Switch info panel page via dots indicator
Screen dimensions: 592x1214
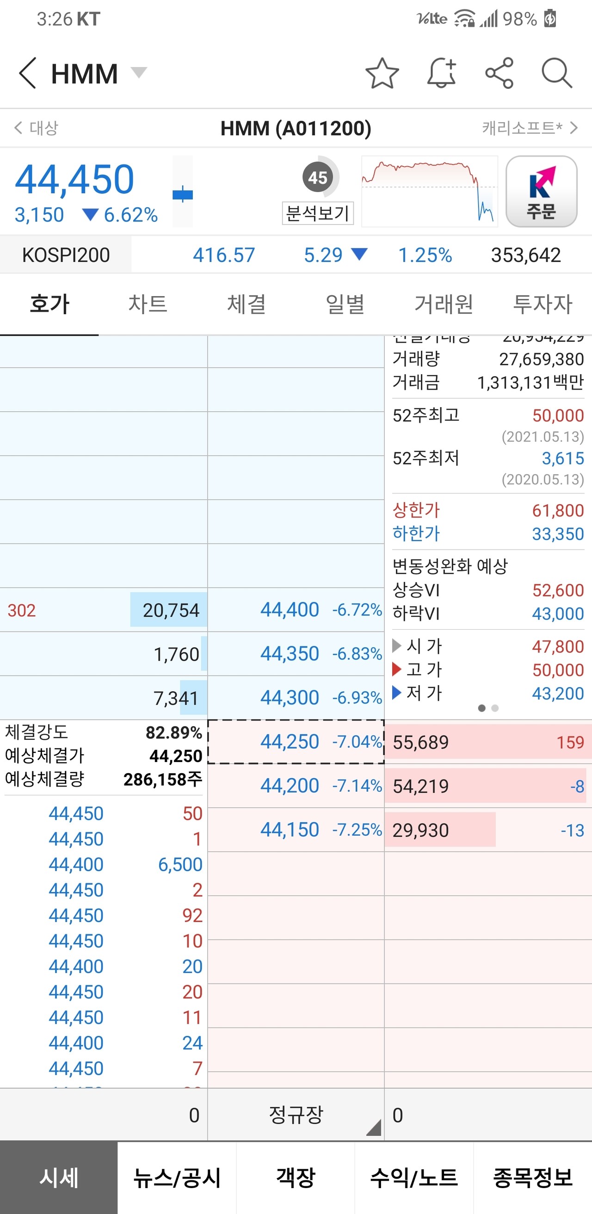(x=488, y=708)
